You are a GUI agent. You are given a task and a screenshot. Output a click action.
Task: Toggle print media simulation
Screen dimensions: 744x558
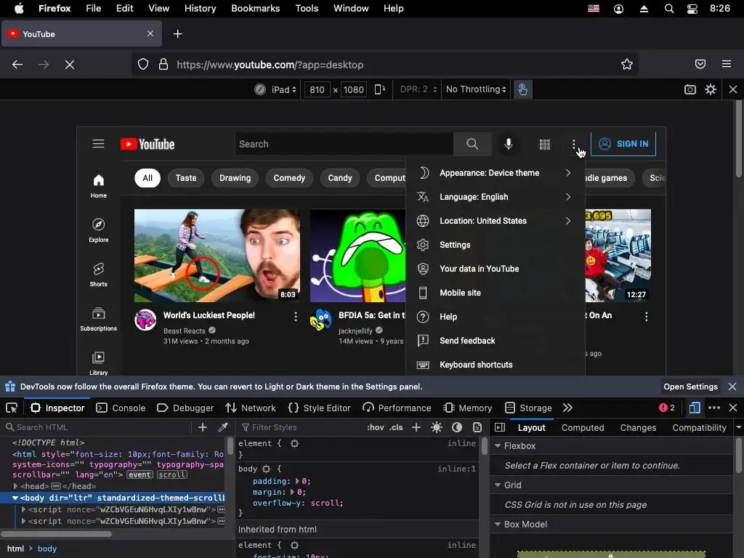click(x=477, y=427)
